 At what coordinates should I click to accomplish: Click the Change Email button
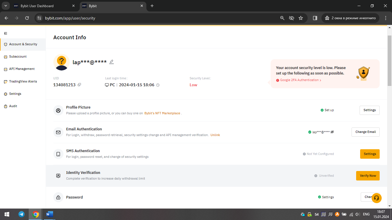[x=366, y=132]
